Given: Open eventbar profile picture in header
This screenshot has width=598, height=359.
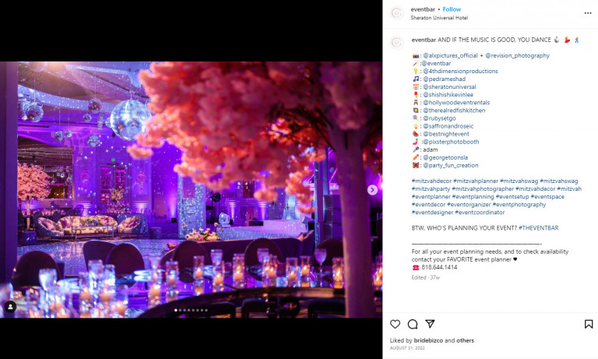Looking at the screenshot, I should tap(397, 13).
